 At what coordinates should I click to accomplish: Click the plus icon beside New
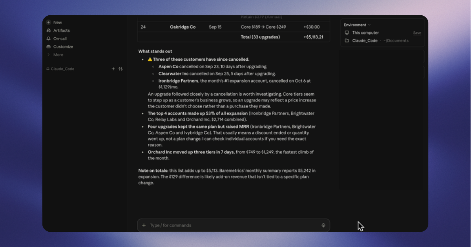pyautogui.click(x=48, y=22)
